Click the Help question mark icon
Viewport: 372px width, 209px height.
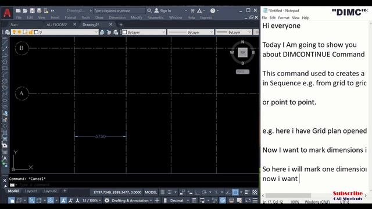pos(213,10)
